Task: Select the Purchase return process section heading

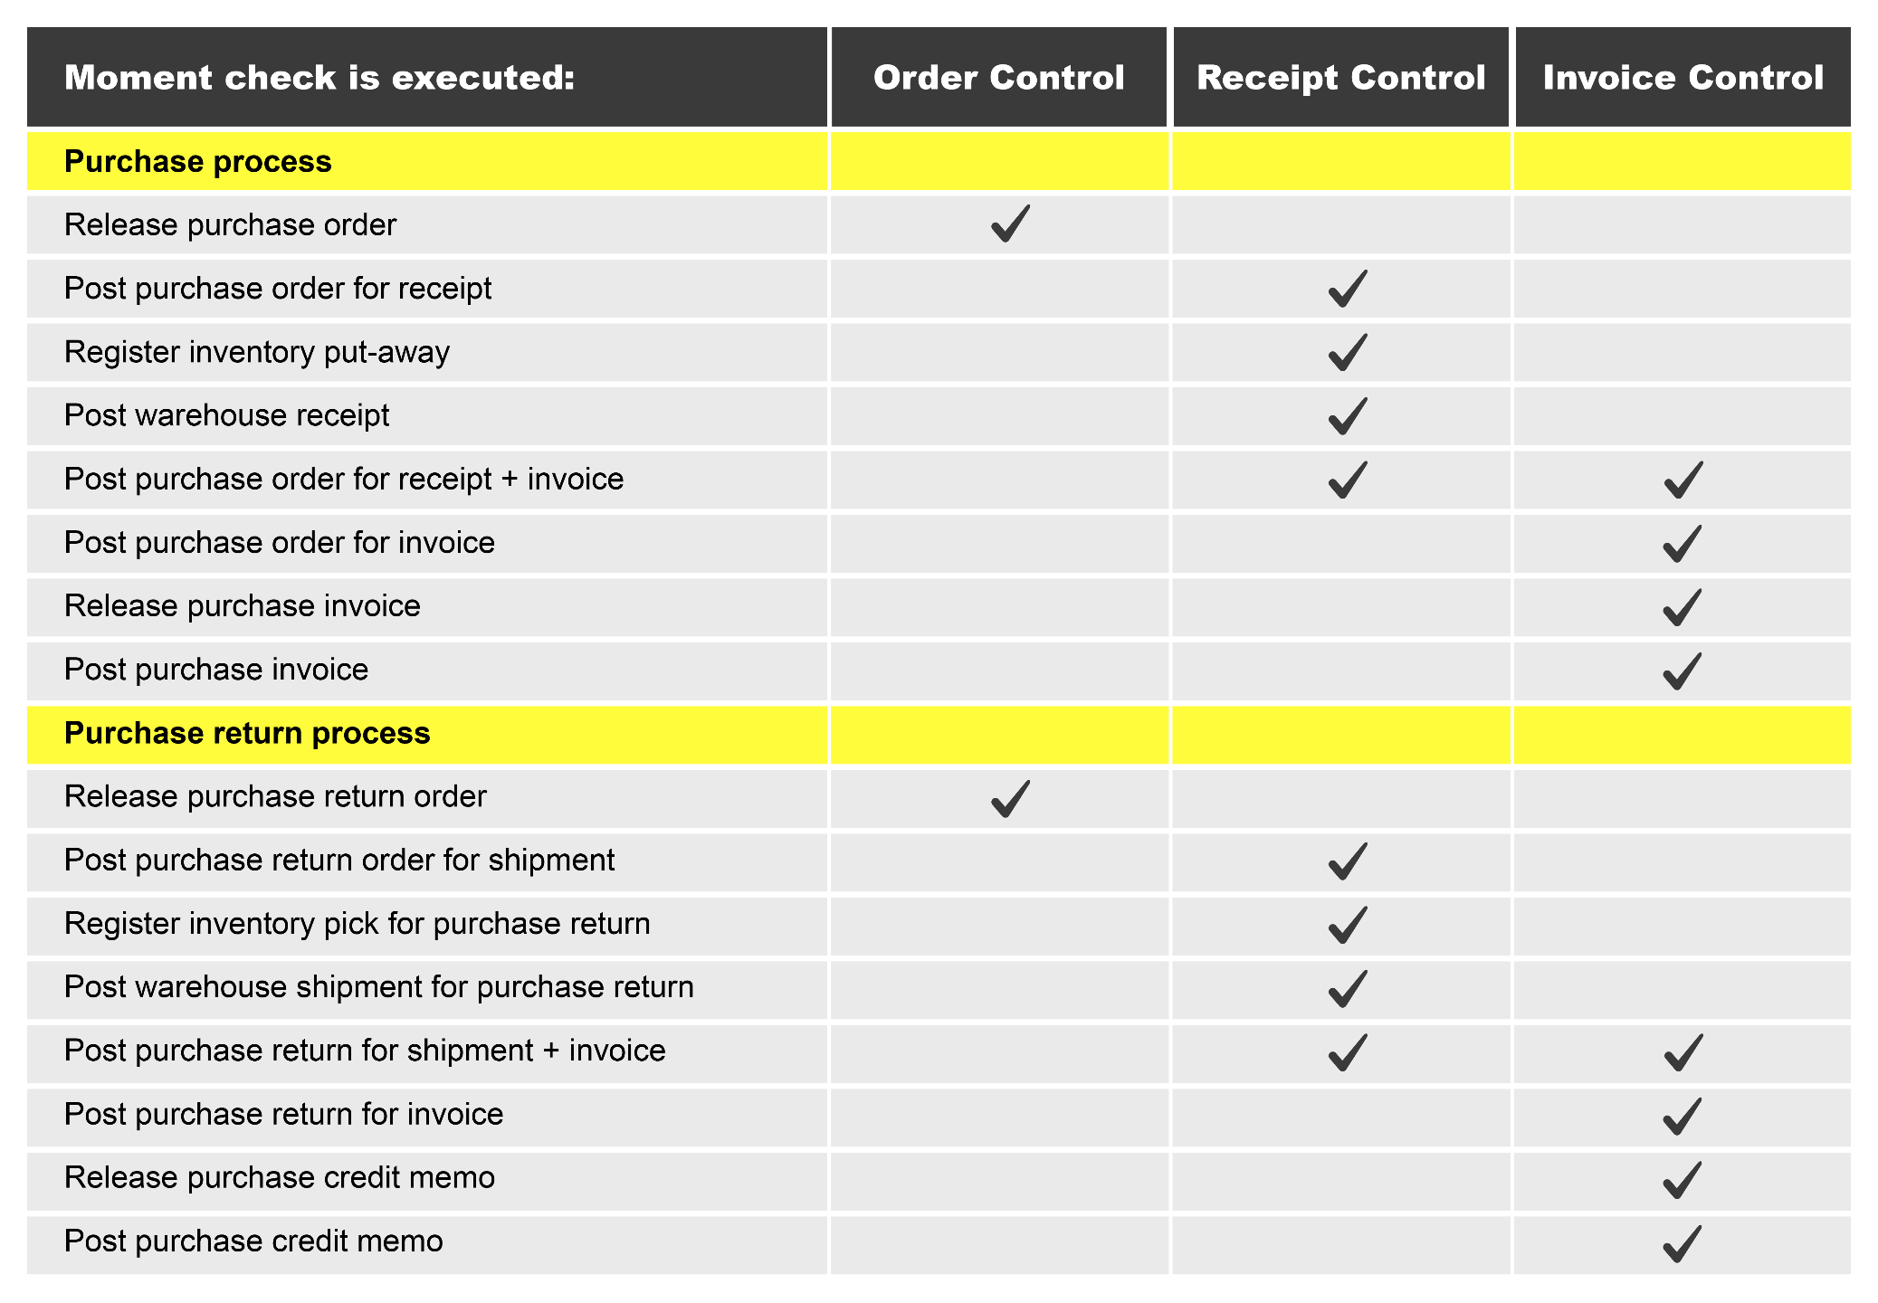Action: pos(247,733)
